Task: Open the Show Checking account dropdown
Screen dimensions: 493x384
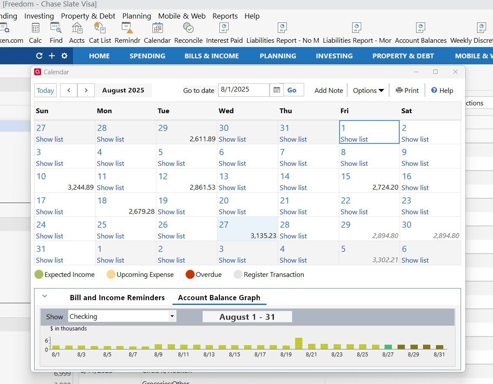Action: [122, 317]
